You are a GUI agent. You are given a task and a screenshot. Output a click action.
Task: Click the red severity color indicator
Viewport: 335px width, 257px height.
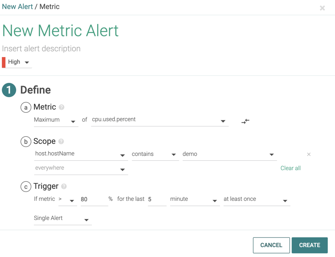click(x=4, y=62)
